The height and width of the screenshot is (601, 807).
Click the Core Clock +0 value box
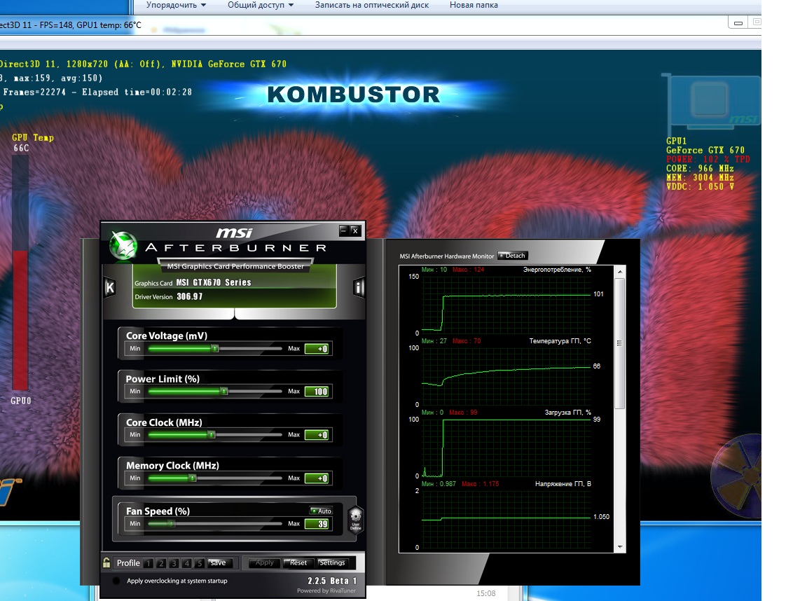(x=317, y=435)
